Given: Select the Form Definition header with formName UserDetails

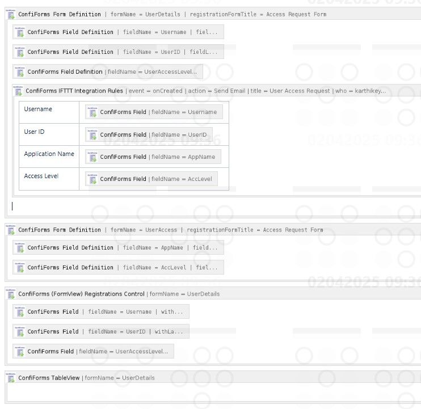Looking at the screenshot, I should (x=213, y=14).
